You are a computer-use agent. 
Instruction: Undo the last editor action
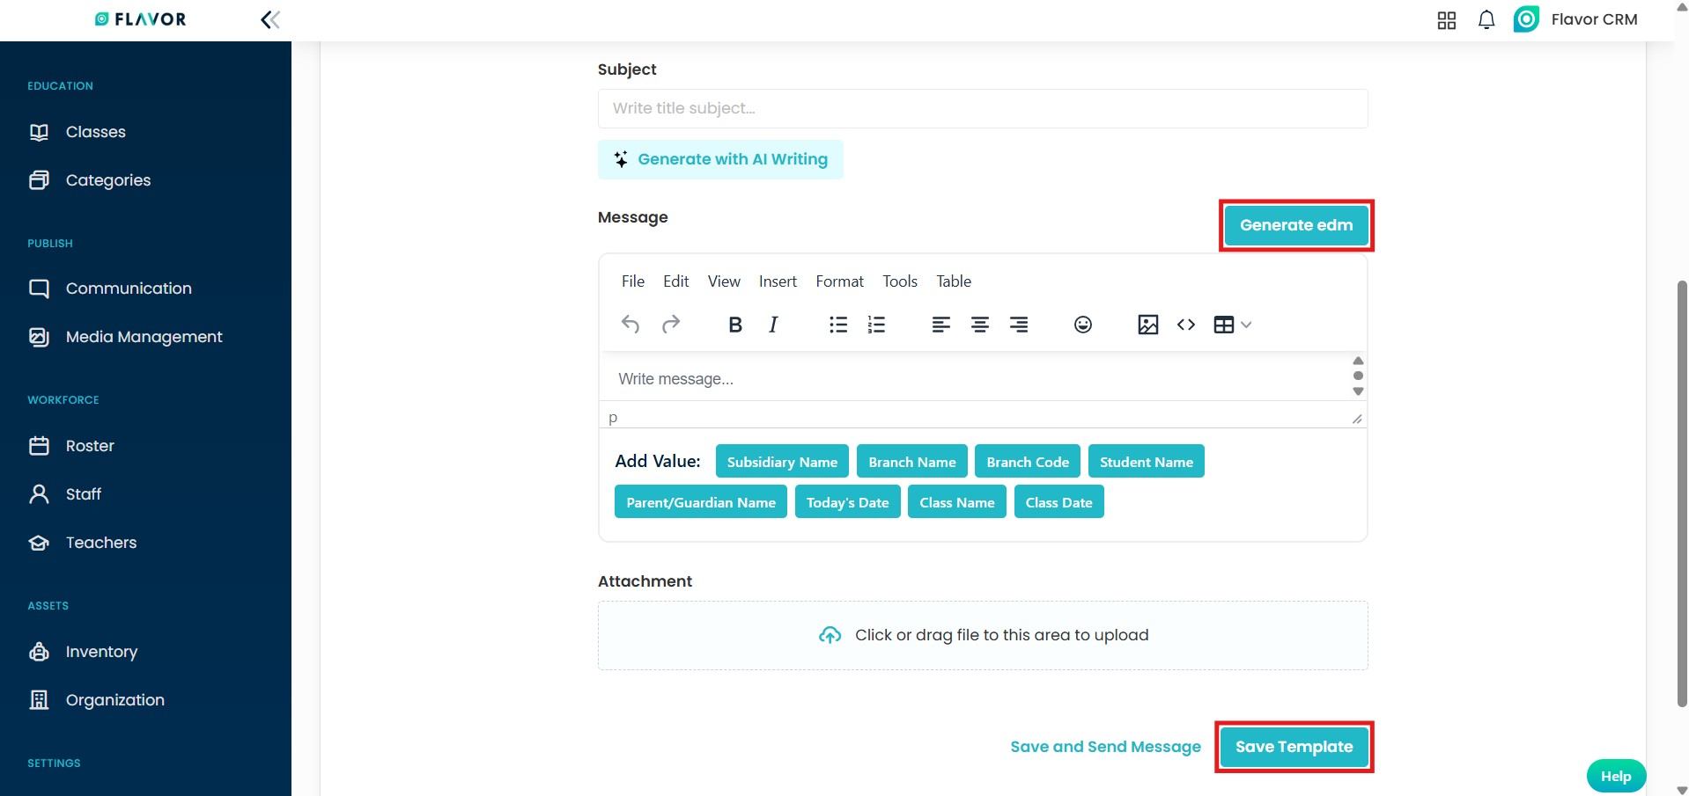pos(631,325)
